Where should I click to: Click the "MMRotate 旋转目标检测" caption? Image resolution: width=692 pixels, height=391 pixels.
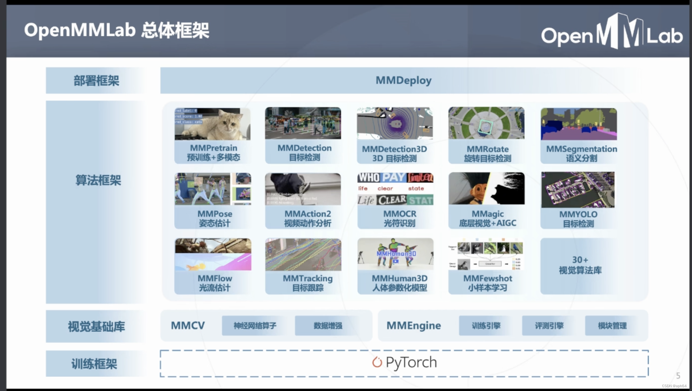pos(488,154)
